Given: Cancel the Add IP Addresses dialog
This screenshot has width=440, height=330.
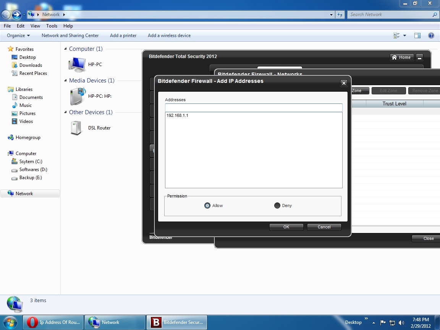Looking at the screenshot, I should pyautogui.click(x=324, y=227).
